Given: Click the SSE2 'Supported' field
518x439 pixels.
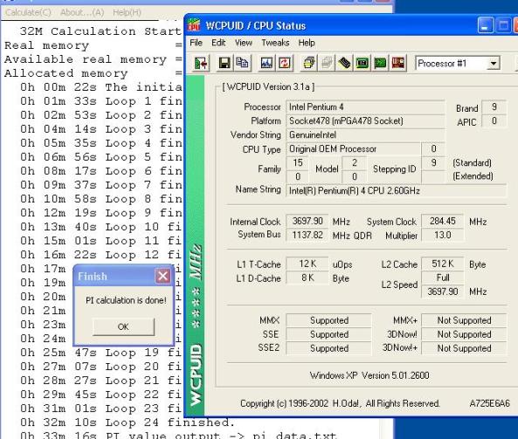Looking at the screenshot, I should tap(329, 348).
